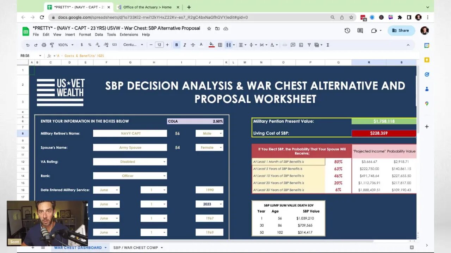The height and width of the screenshot is (253, 451).
Task: Click the font size field
Action: [x=159, y=45]
